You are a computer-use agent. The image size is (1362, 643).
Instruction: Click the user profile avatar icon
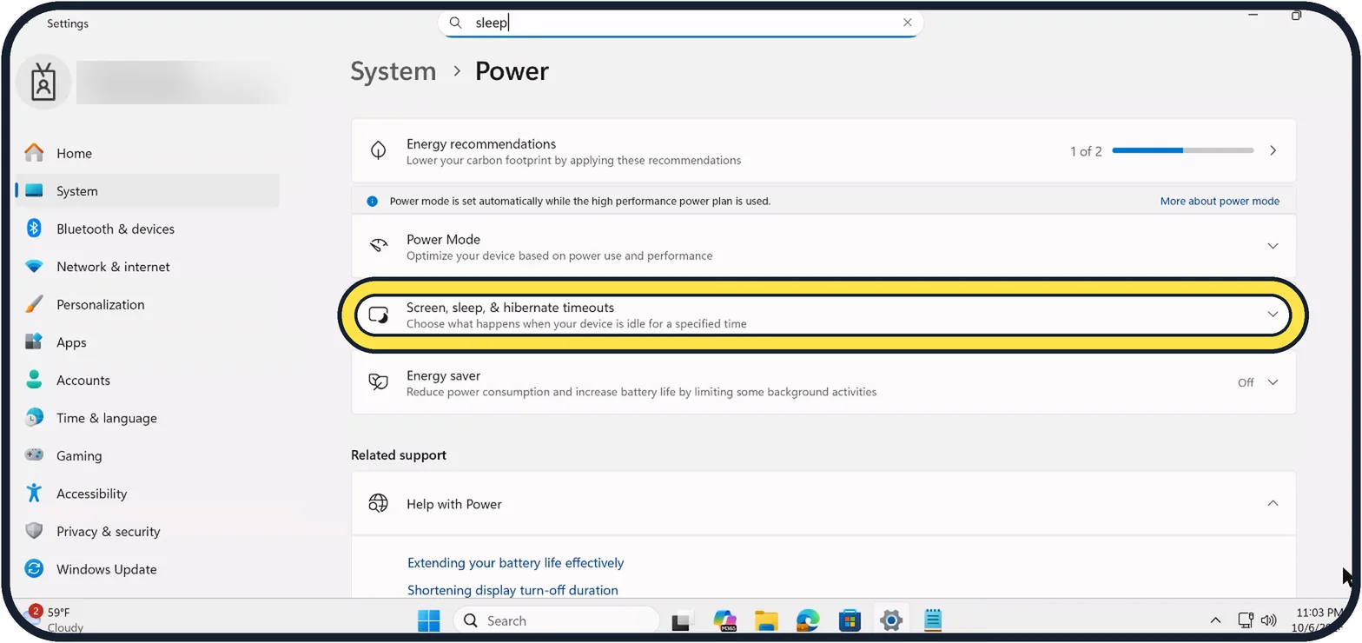43,82
